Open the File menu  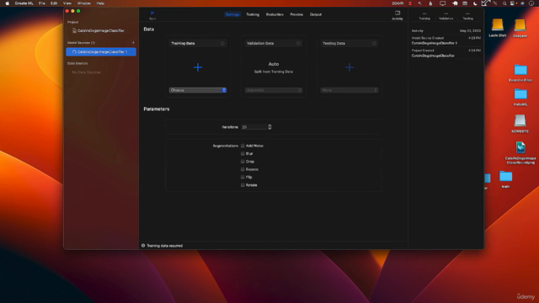[x=41, y=3]
